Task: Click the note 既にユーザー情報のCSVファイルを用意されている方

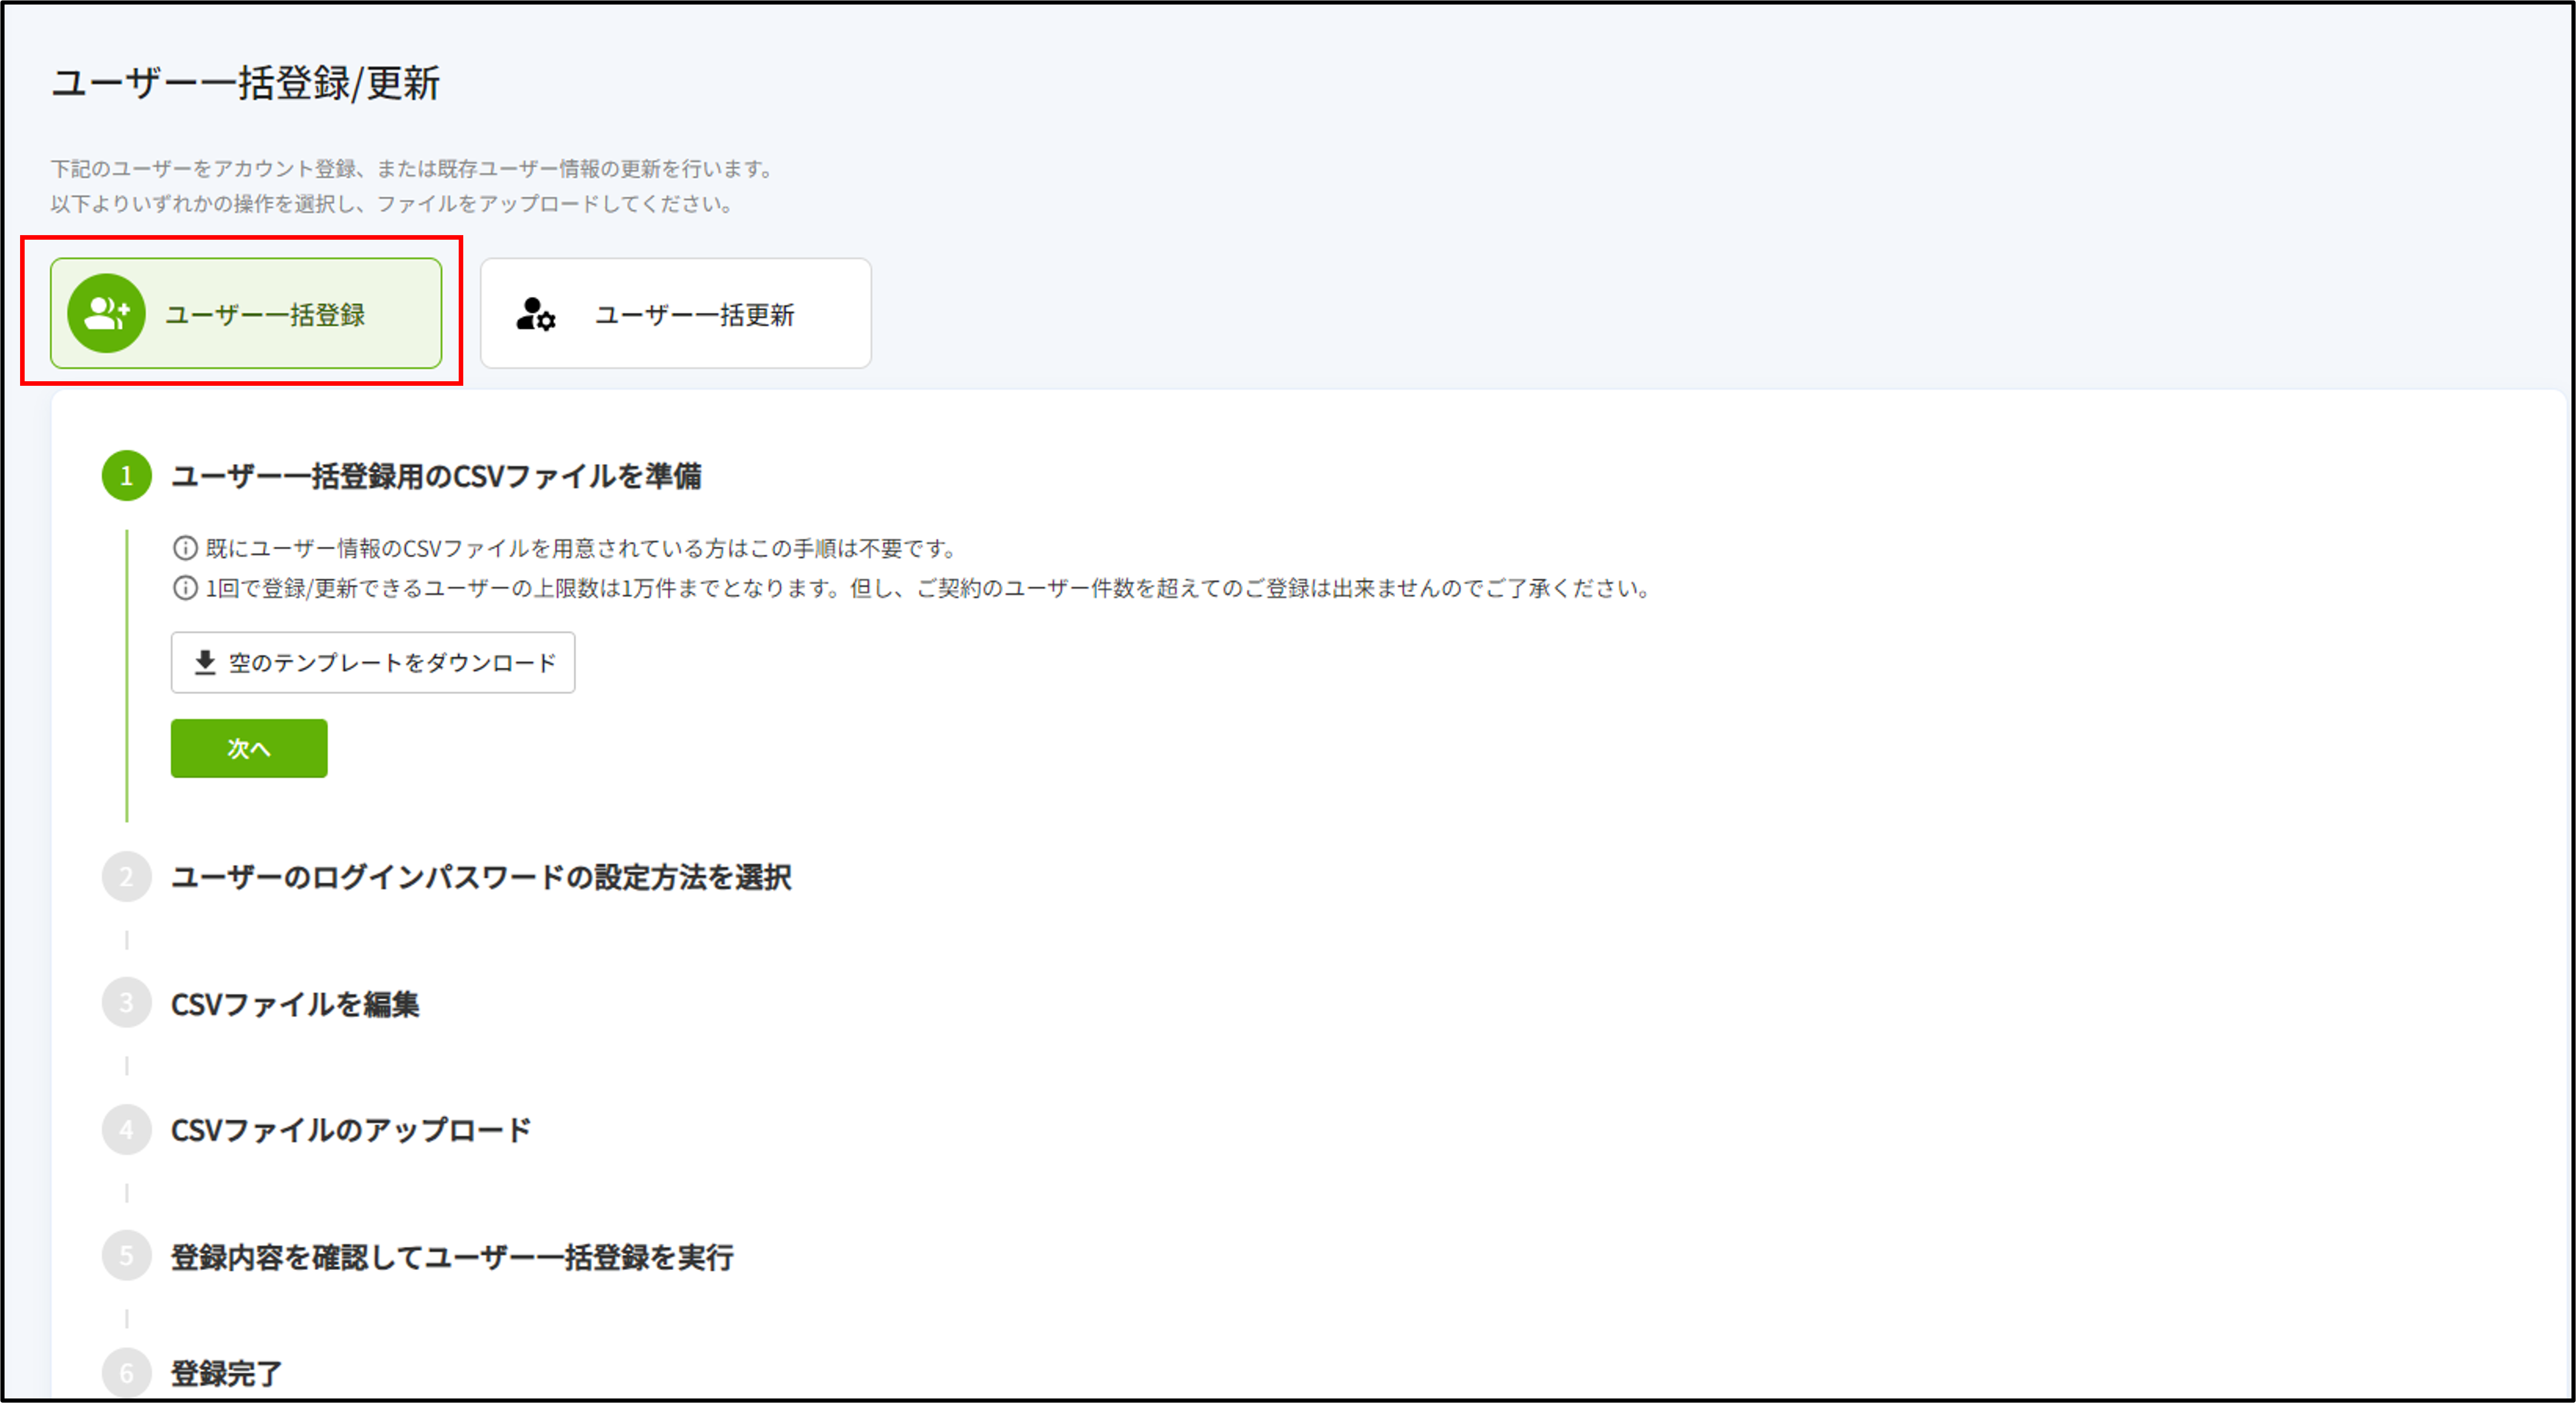Action: click(x=582, y=548)
